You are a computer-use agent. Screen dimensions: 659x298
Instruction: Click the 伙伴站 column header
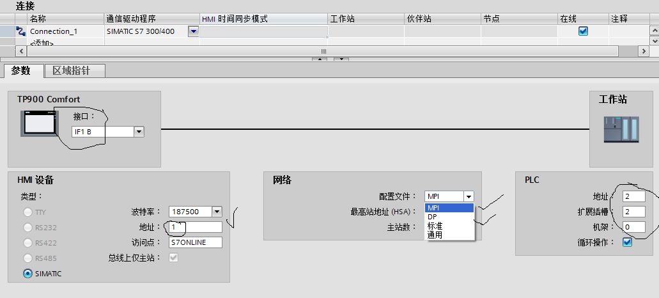[442, 19]
